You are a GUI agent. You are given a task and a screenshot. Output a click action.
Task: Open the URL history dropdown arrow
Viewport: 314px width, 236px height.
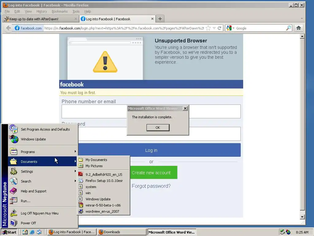click(x=214, y=28)
